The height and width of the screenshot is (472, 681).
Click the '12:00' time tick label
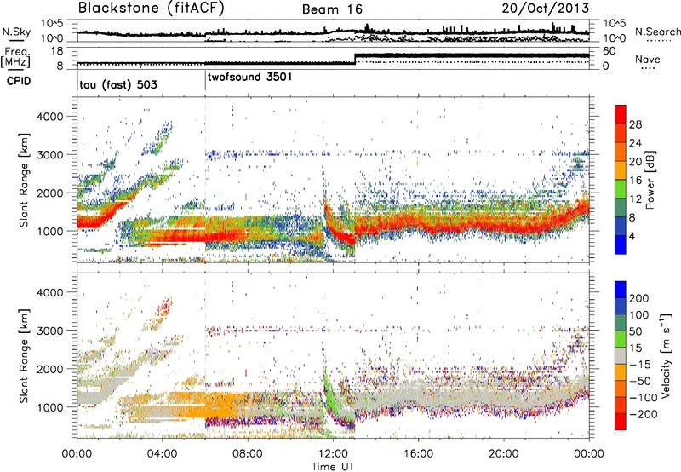[x=333, y=454]
